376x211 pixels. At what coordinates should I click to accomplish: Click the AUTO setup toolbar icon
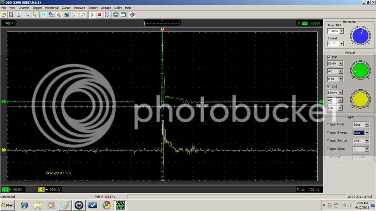(x=107, y=15)
